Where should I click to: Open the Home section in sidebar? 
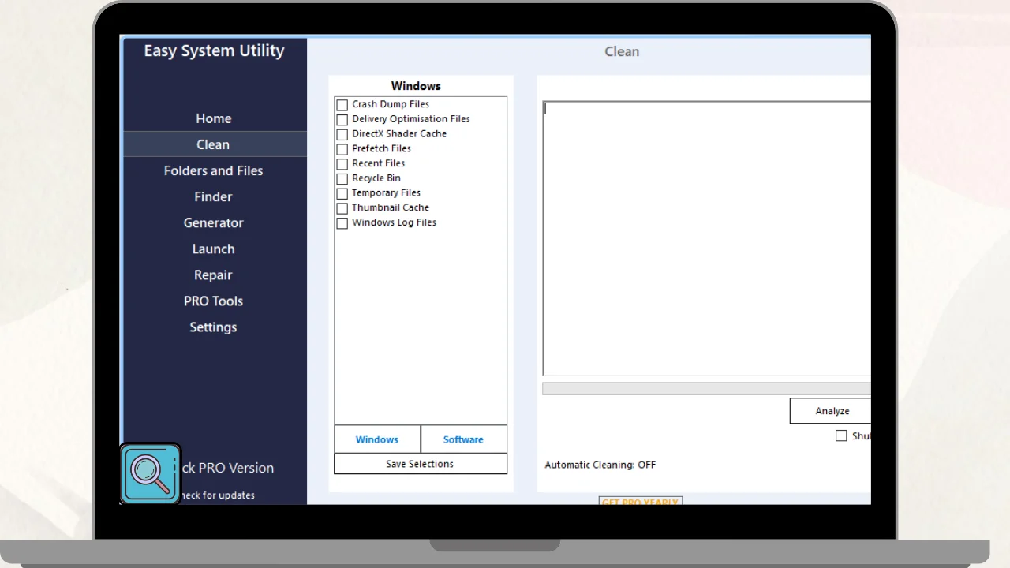coord(214,118)
